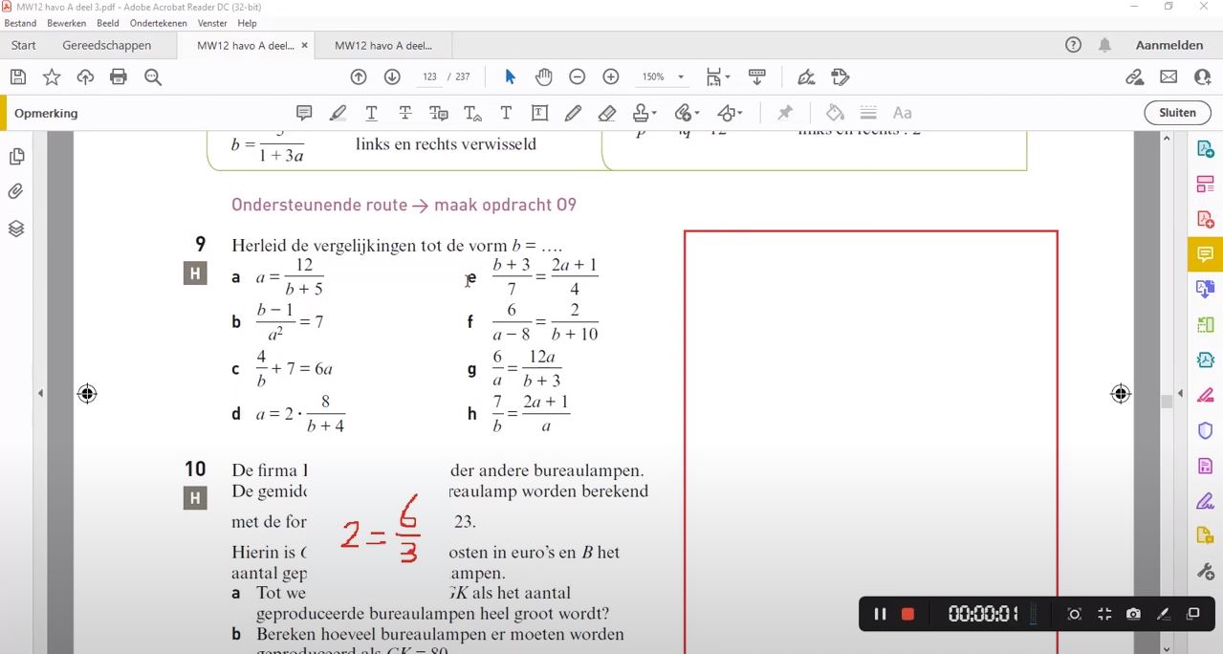Viewport: 1223px width, 654px height.
Task: Select the replace text tool
Action: click(x=439, y=113)
